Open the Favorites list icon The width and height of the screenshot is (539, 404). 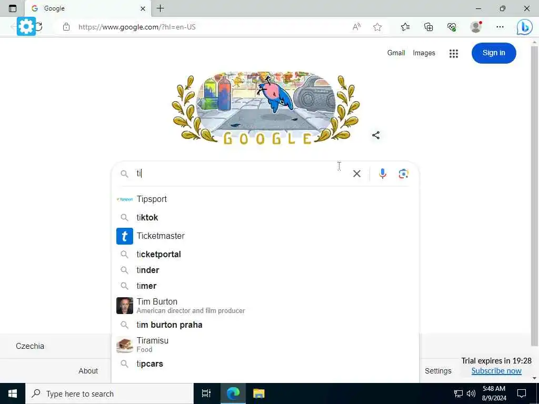[405, 27]
